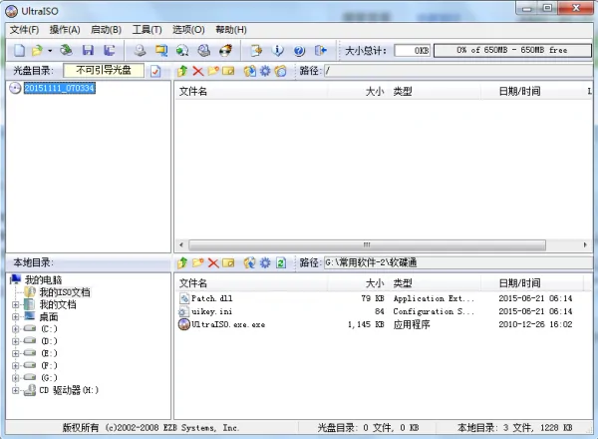The image size is (598, 439).
Task: Click the blue Information icon
Action: point(278,51)
